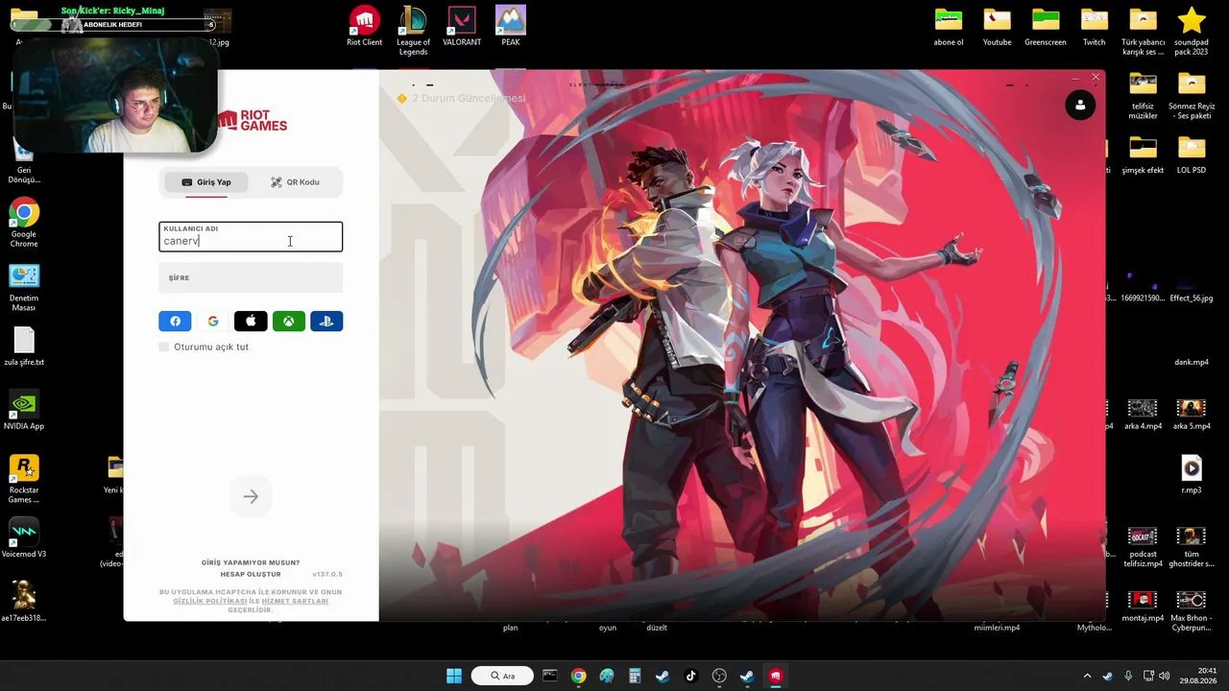Image resolution: width=1229 pixels, height=691 pixels.
Task: Show hidden system tray icons
Action: [1087, 676]
